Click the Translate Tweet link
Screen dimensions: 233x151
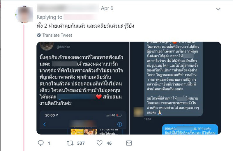click(x=57, y=35)
